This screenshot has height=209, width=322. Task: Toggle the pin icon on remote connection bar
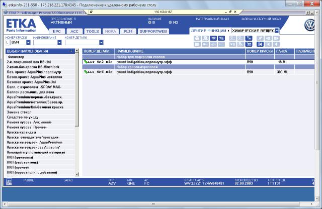pyautogui.click(x=91, y=12)
